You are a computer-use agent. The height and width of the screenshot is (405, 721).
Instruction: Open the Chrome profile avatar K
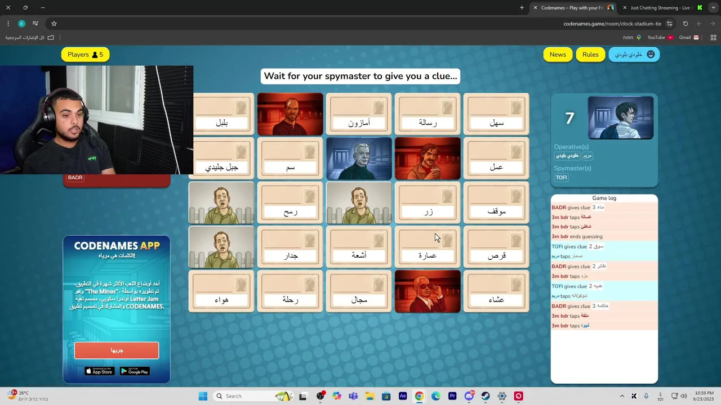[x=21, y=24]
